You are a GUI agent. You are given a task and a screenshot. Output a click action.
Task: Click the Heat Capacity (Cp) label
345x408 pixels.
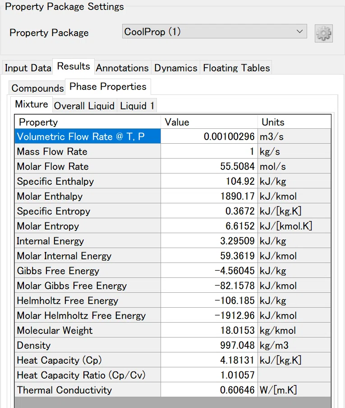[88, 360]
